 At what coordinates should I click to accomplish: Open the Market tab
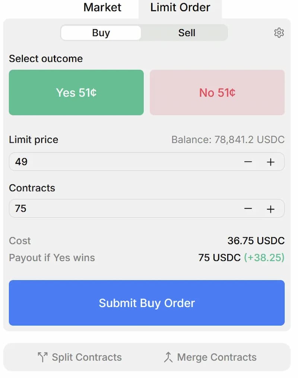[102, 7]
